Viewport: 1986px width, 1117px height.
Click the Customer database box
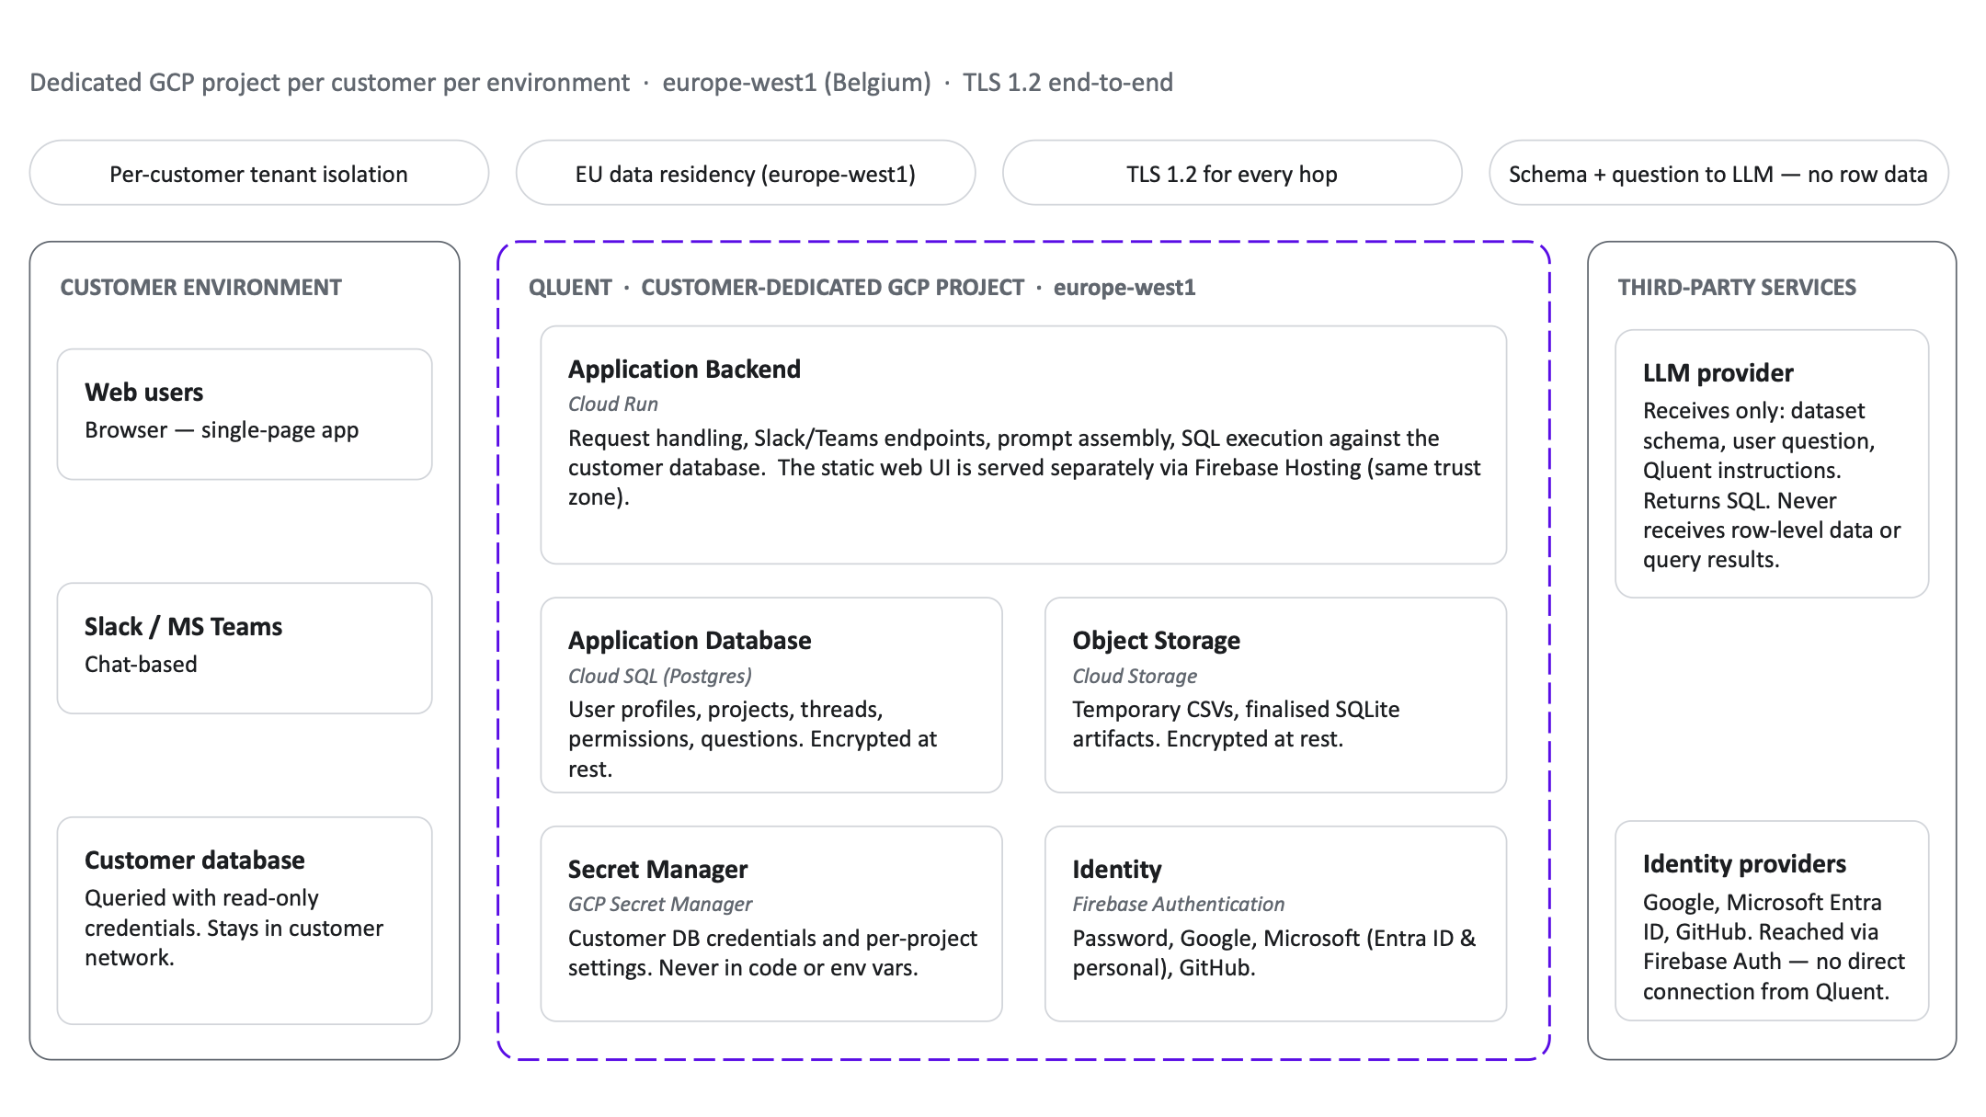pos(245,919)
